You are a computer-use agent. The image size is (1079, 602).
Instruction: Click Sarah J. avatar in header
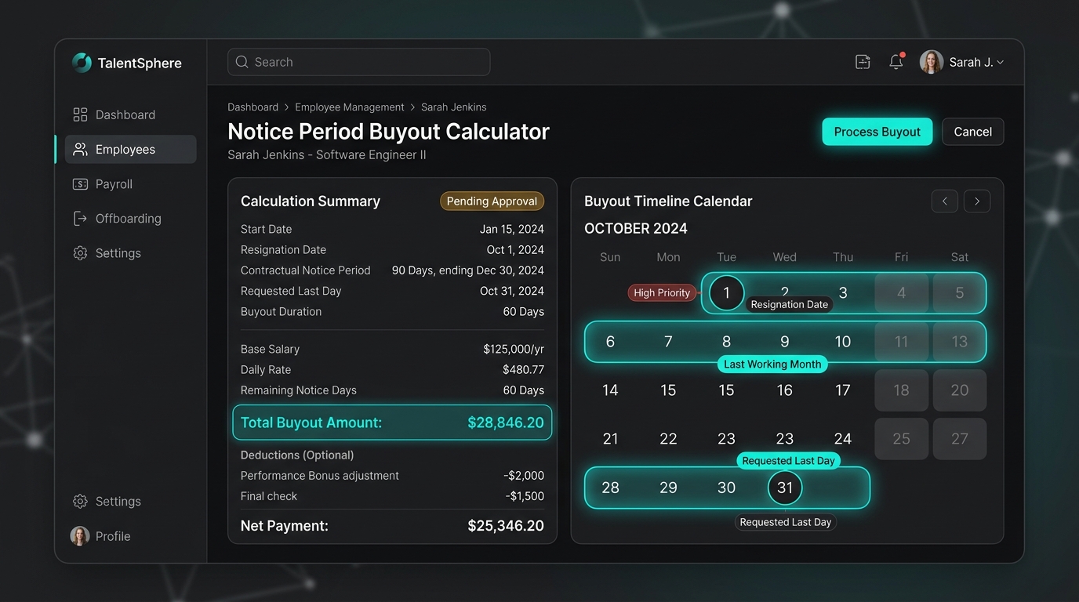click(932, 62)
